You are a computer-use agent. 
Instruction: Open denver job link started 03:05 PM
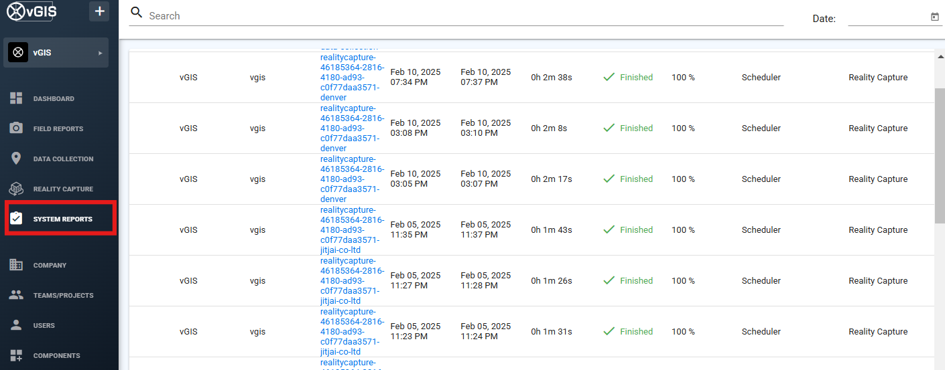[352, 179]
